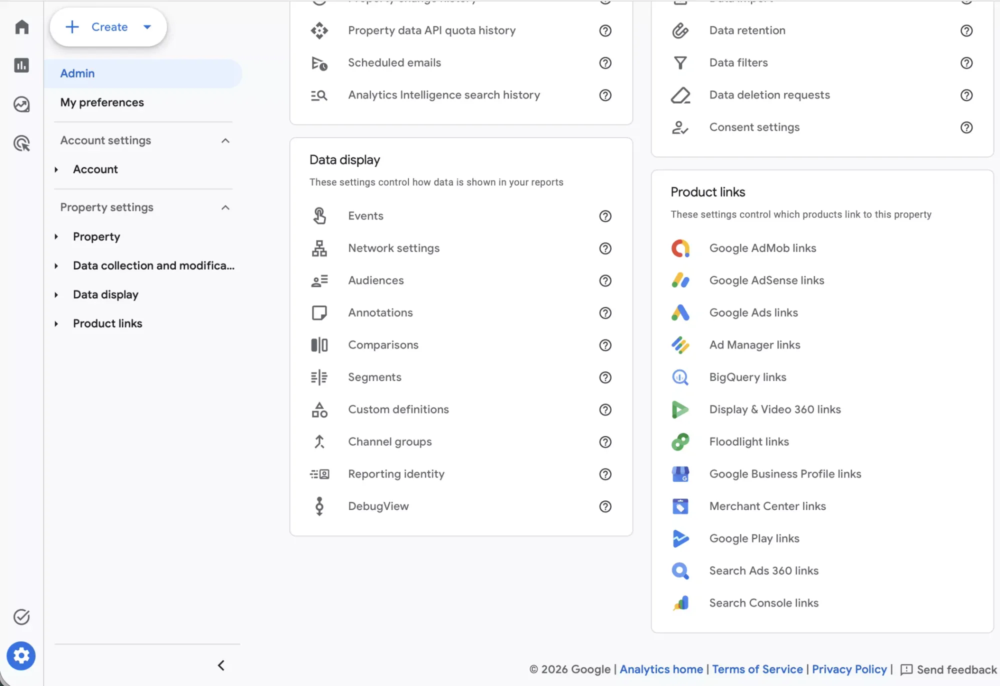Image resolution: width=1000 pixels, height=686 pixels.
Task: Click the Display & Video 360 logo
Action: [x=680, y=409]
